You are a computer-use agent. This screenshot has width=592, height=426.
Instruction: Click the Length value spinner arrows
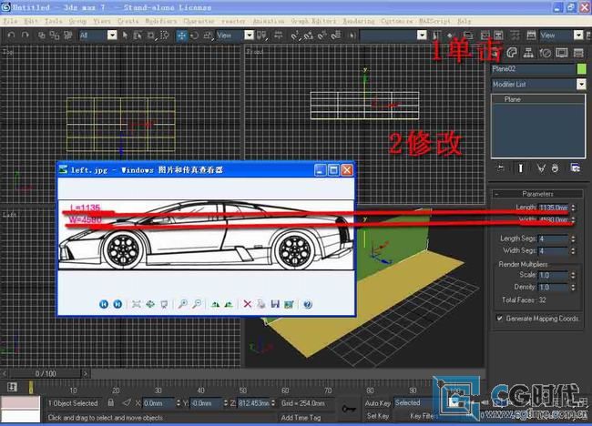(x=573, y=208)
